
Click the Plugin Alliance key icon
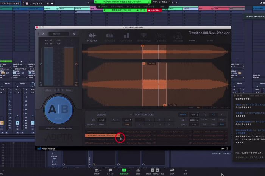point(223,148)
